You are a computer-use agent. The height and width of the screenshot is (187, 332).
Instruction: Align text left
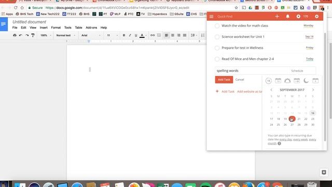167,35
